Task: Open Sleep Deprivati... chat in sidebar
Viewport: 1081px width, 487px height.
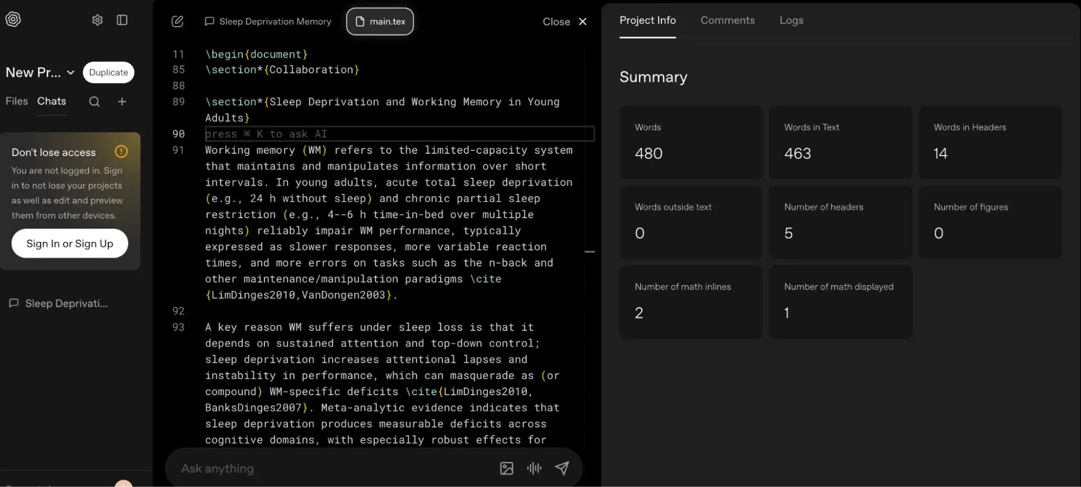Action: pos(66,303)
